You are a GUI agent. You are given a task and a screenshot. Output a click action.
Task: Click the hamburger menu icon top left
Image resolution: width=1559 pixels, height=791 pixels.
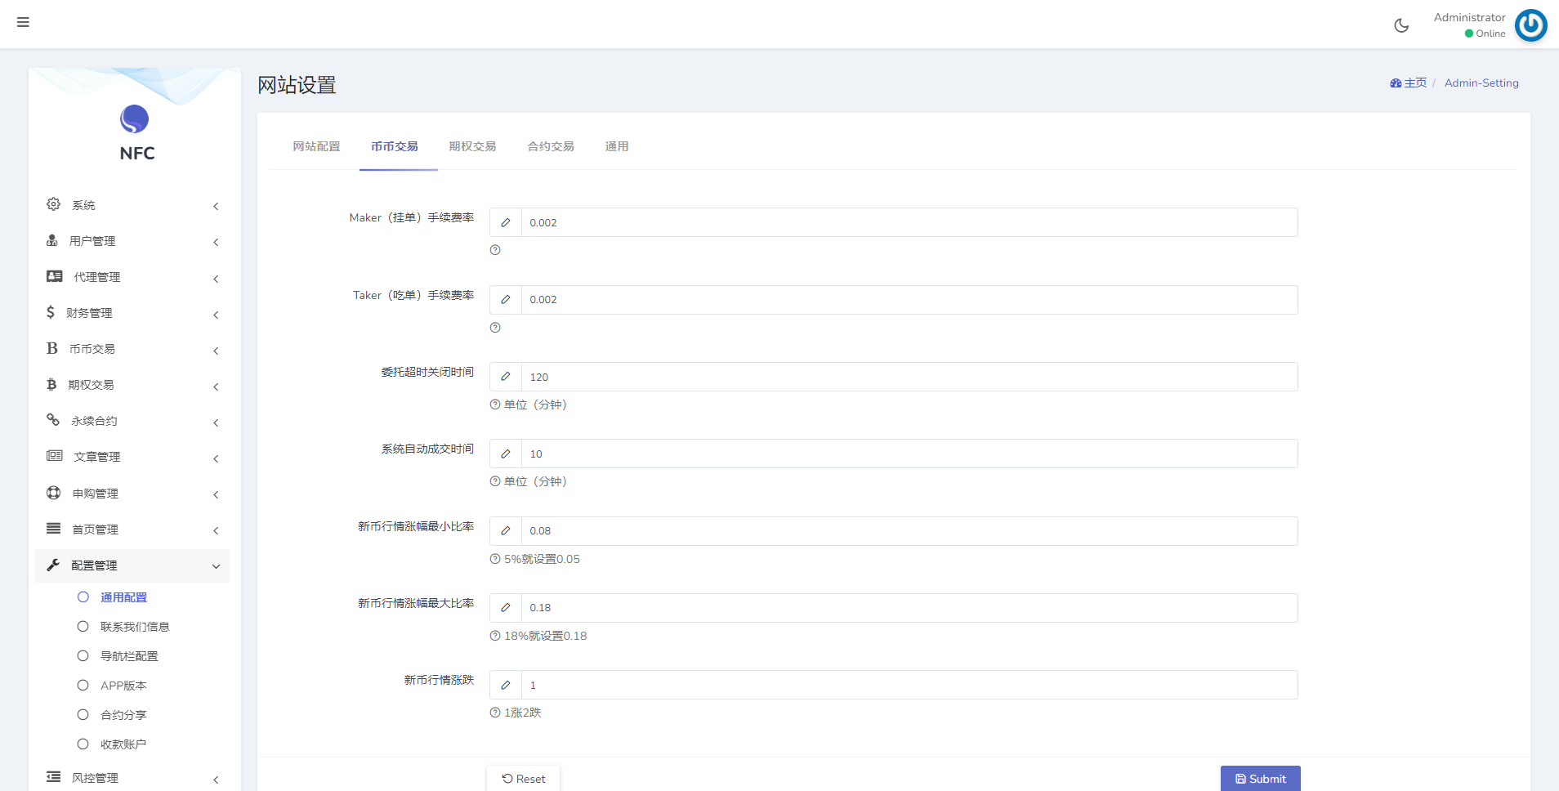click(x=23, y=22)
